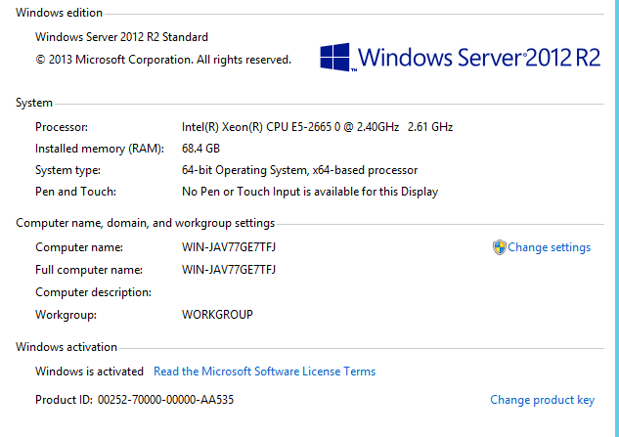Click the System section heading
The width and height of the screenshot is (619, 437).
tap(34, 103)
